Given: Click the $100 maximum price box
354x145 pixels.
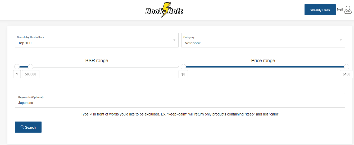Looking at the screenshot, I should [x=347, y=74].
